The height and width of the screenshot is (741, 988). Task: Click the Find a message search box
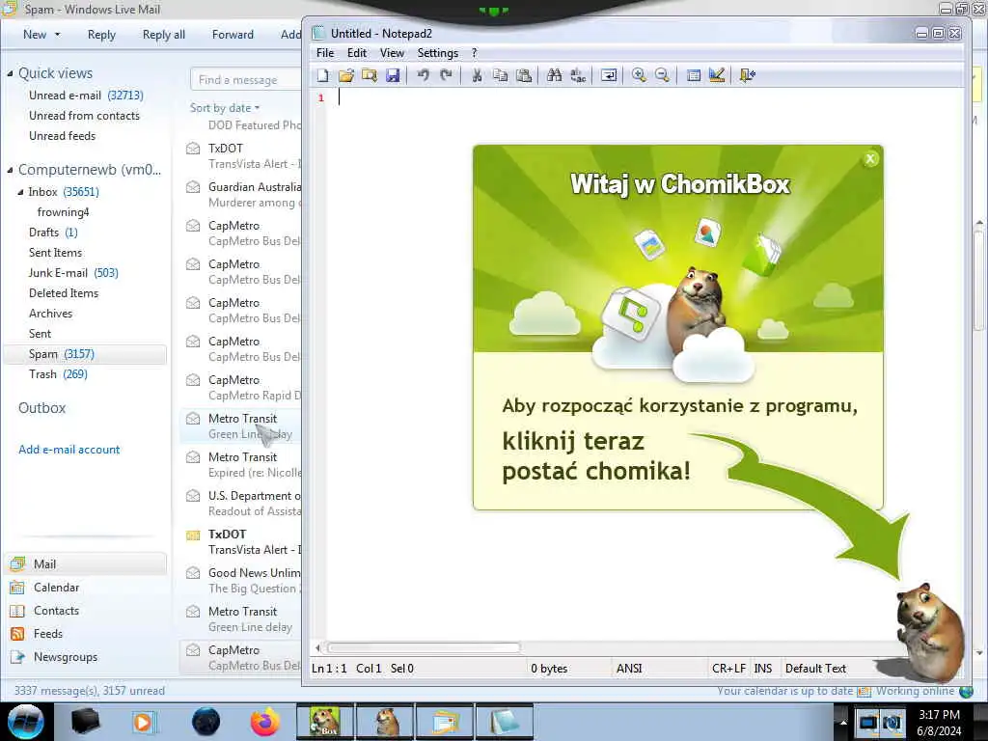tap(246, 80)
